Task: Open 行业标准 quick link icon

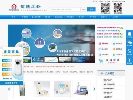Action: click(x=114, y=55)
